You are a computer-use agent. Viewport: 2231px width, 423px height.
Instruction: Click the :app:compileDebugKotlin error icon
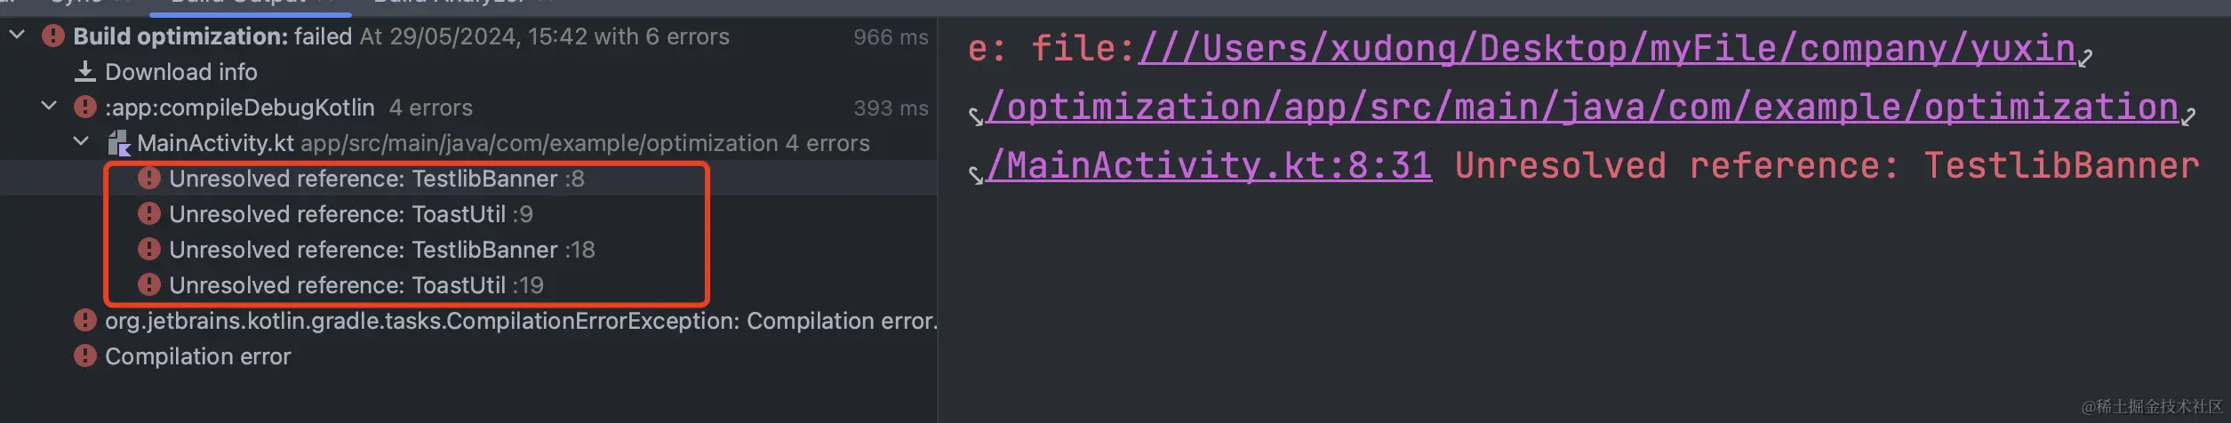pos(85,108)
